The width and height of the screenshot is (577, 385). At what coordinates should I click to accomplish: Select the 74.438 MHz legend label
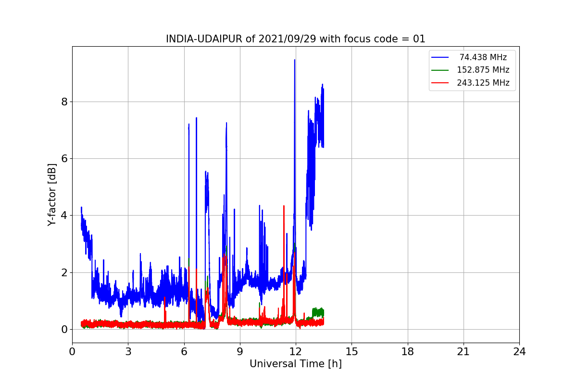tap(483, 57)
